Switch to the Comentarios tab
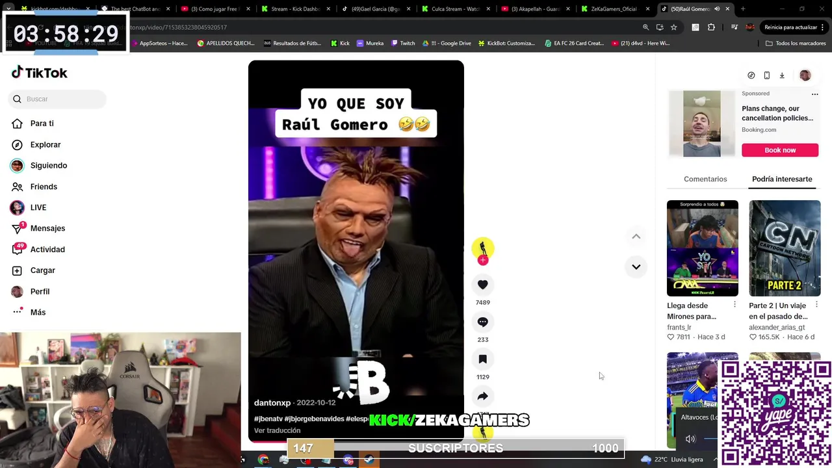The height and width of the screenshot is (468, 832). click(705, 179)
